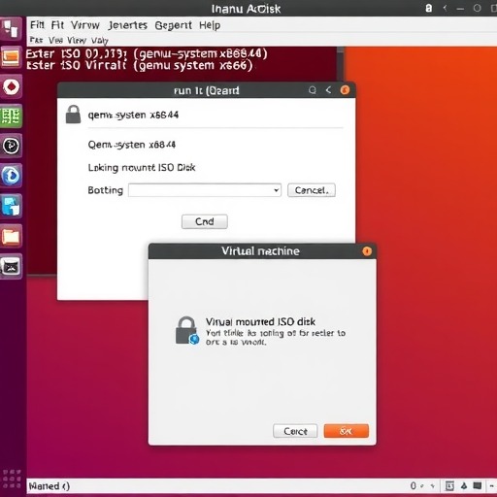This screenshot has width=497, height=497.
Task: Open the folder Files dock icon
Action: click(x=11, y=236)
